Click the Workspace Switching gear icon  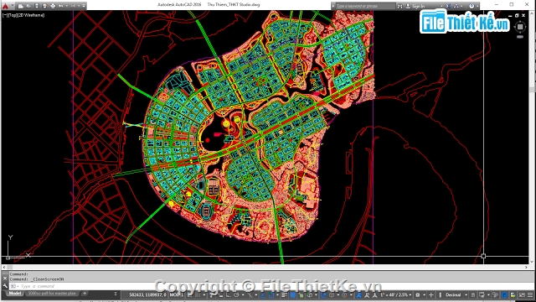418,294
